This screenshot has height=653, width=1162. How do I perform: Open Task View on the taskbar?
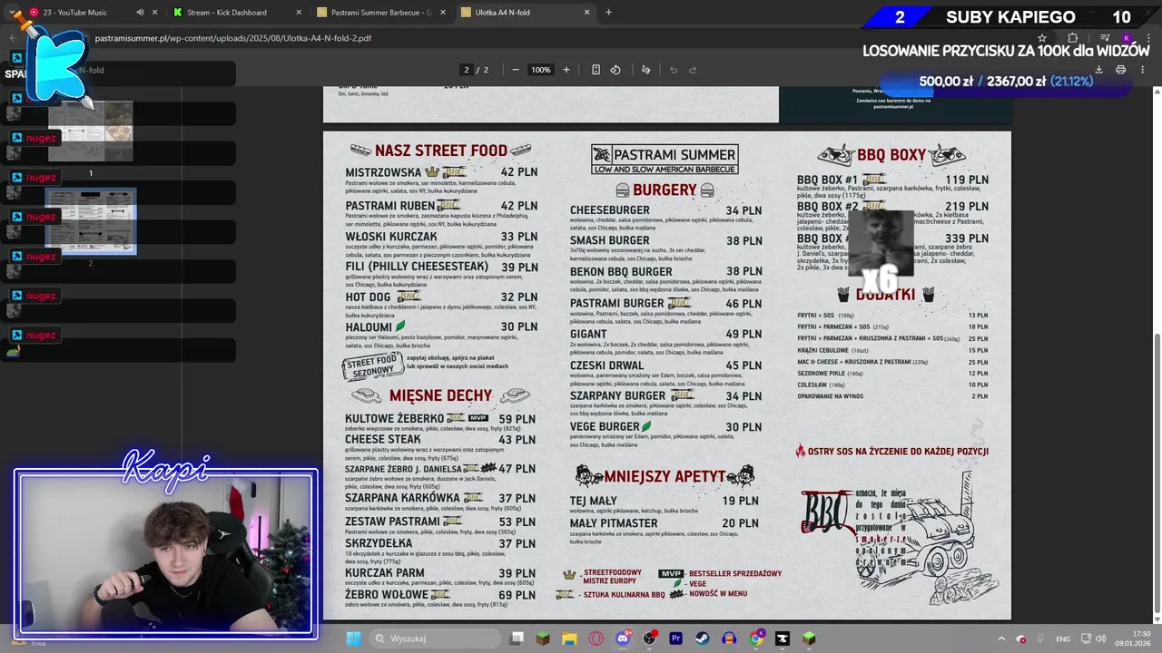click(517, 638)
